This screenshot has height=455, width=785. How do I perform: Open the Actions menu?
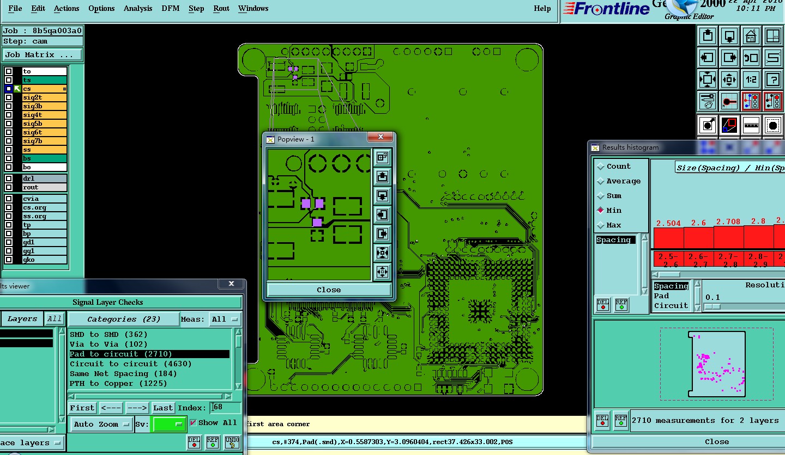click(67, 8)
